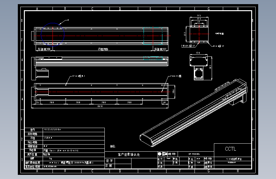276x179 pixels.
Task: Click the '50' dimension at the bottom view's end
Action: click(x=164, y=102)
